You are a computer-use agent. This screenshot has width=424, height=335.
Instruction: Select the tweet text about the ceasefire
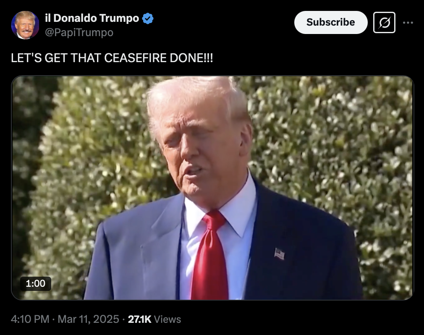click(x=112, y=58)
